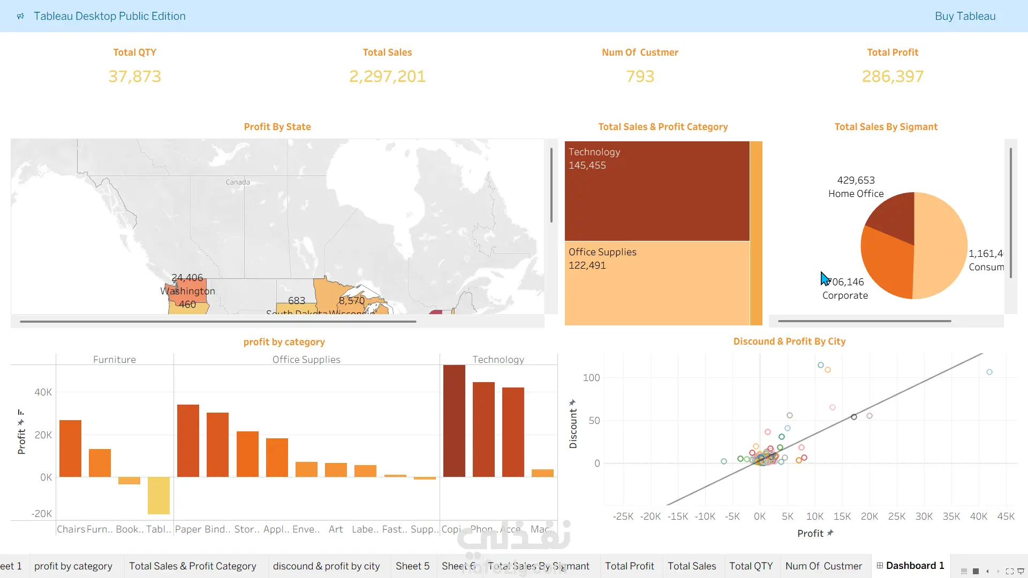The image size is (1028, 578).
Task: Select the Technology block in the treemap
Action: [x=657, y=191]
